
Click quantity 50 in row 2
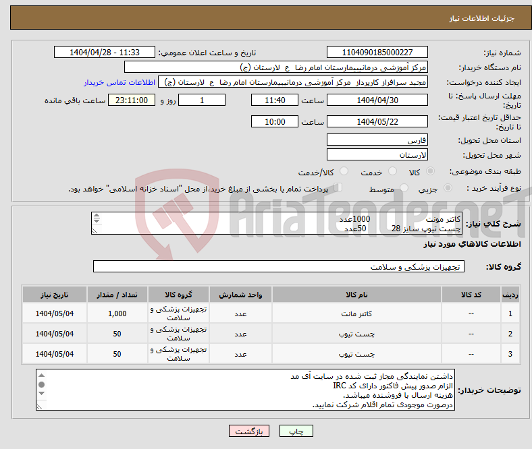click(117, 334)
